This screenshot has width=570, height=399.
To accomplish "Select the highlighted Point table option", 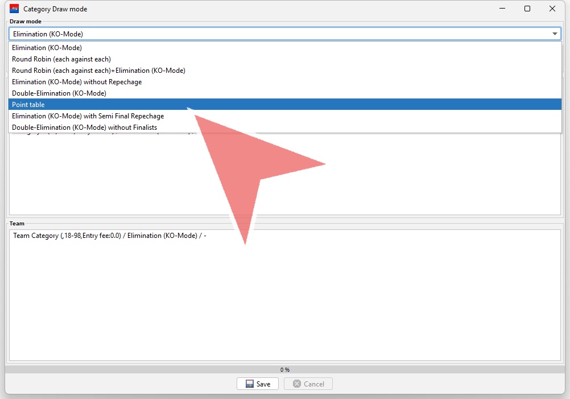I will point(28,105).
